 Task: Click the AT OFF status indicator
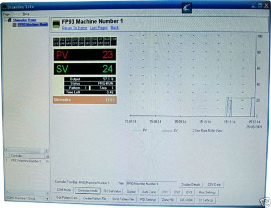point(100,42)
